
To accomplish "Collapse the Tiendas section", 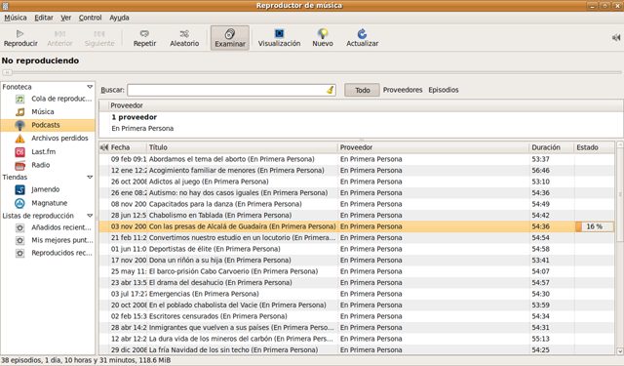I will click(90, 178).
